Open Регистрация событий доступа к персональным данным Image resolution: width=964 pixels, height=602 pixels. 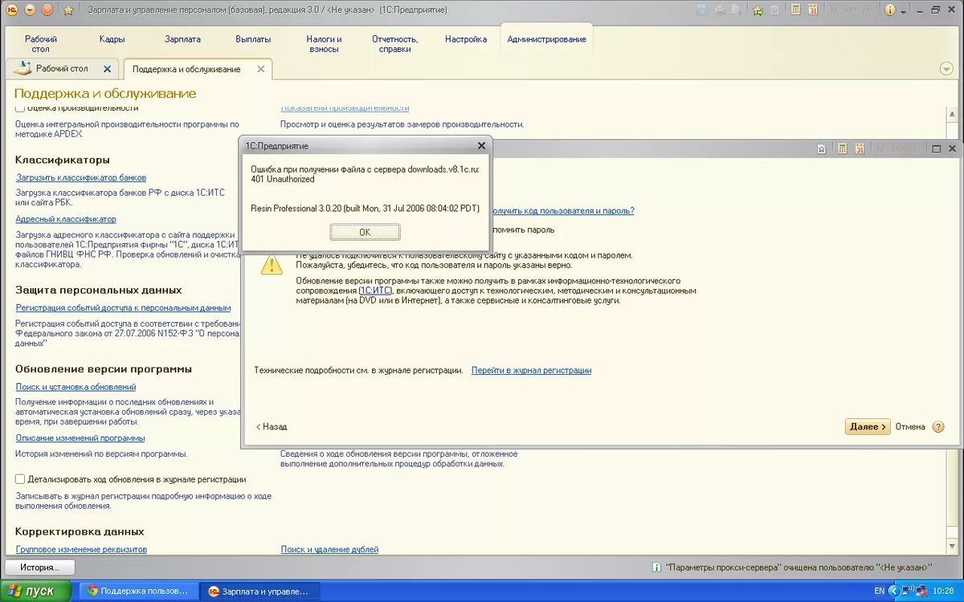(x=123, y=307)
